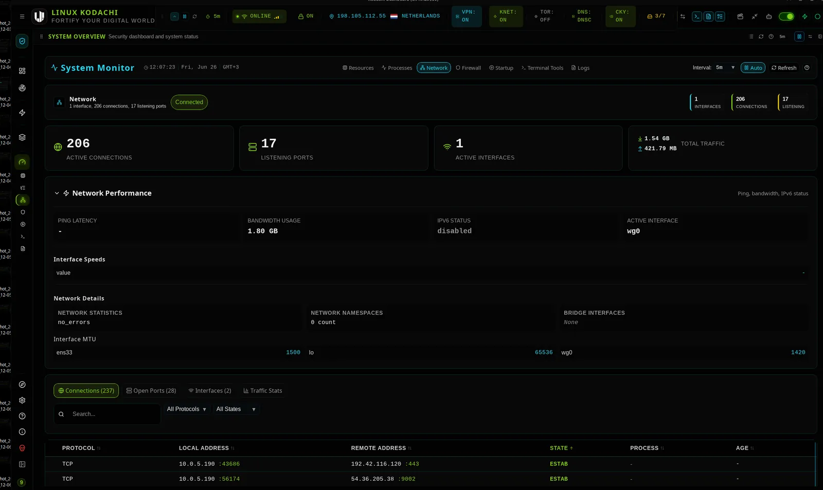
Task: Open the compass icon in sidebar
Action: [22, 385]
